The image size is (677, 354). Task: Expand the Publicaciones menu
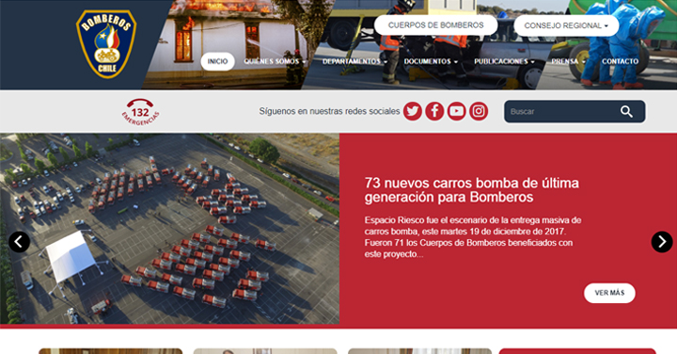(x=504, y=61)
